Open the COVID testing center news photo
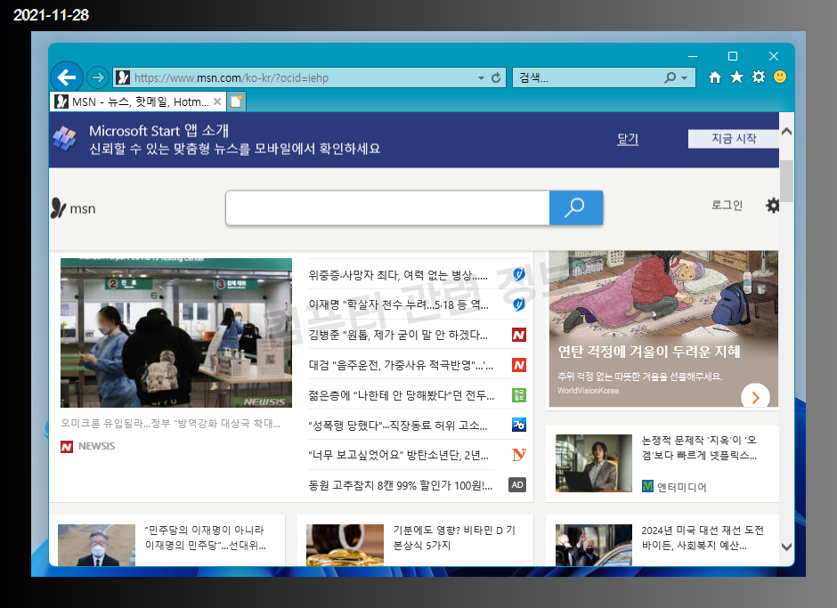837x608 pixels. point(176,333)
